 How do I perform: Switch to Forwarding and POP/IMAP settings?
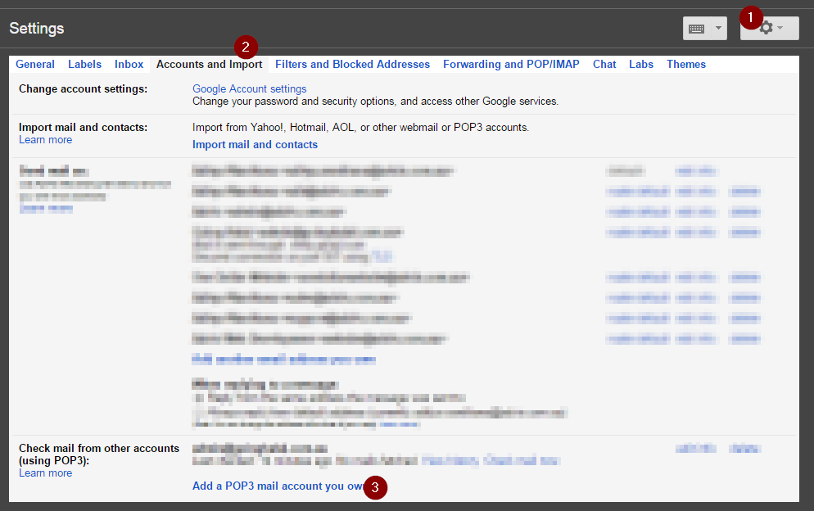[511, 64]
